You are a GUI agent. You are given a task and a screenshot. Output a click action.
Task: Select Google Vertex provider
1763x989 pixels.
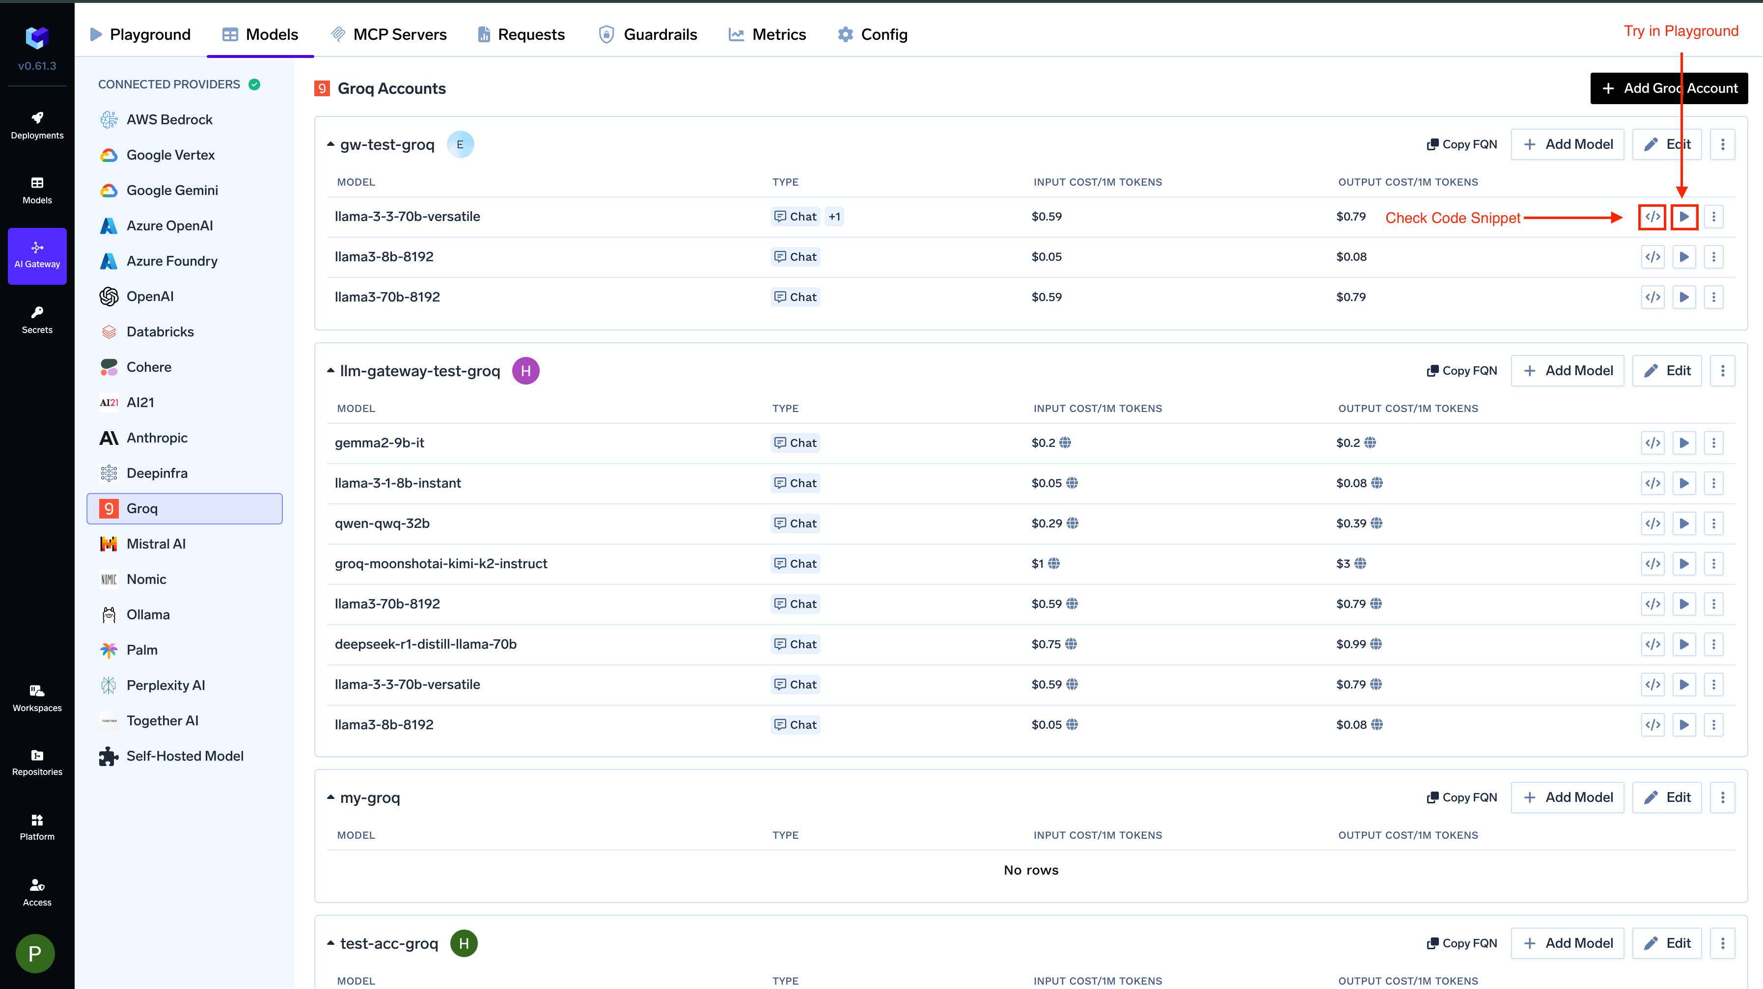[x=185, y=155]
